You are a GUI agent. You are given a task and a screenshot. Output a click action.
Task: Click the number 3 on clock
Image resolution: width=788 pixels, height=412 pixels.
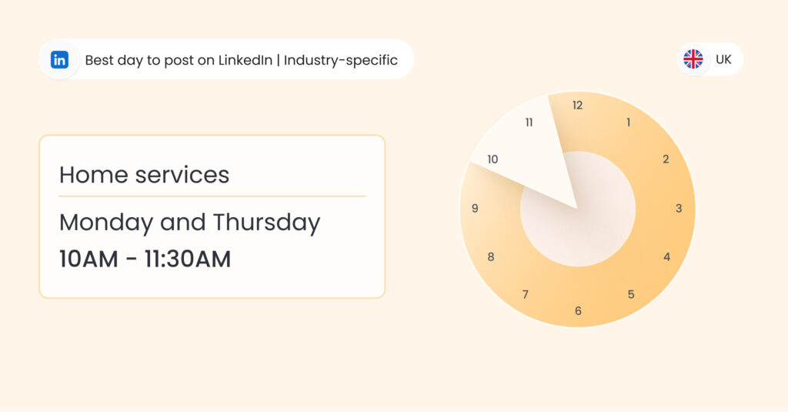[x=679, y=208]
